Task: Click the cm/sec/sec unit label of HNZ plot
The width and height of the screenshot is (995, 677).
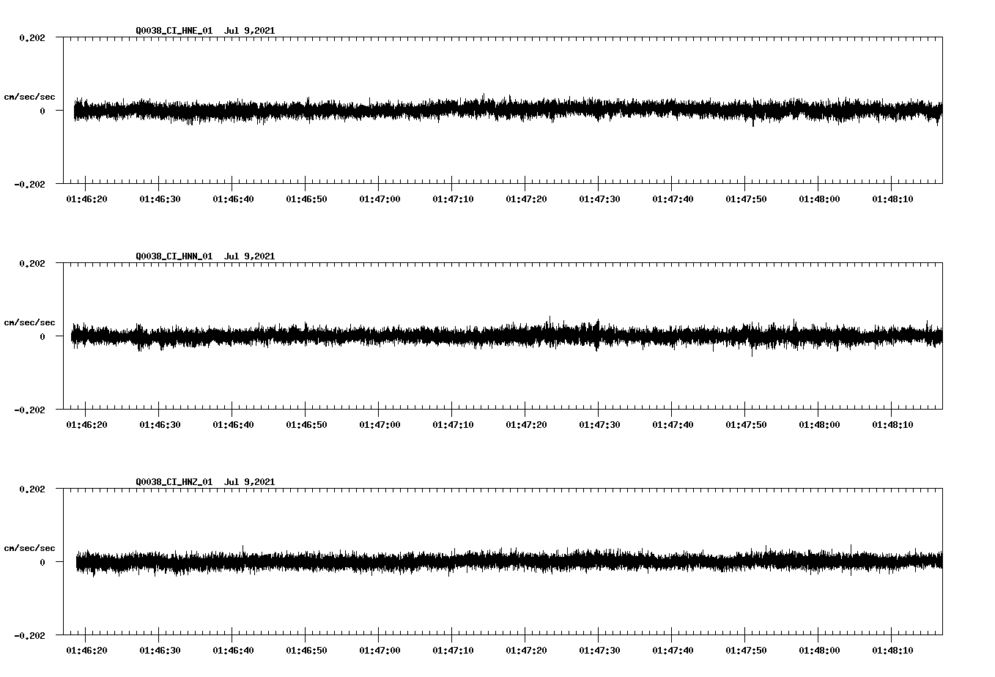Action: [x=29, y=548]
